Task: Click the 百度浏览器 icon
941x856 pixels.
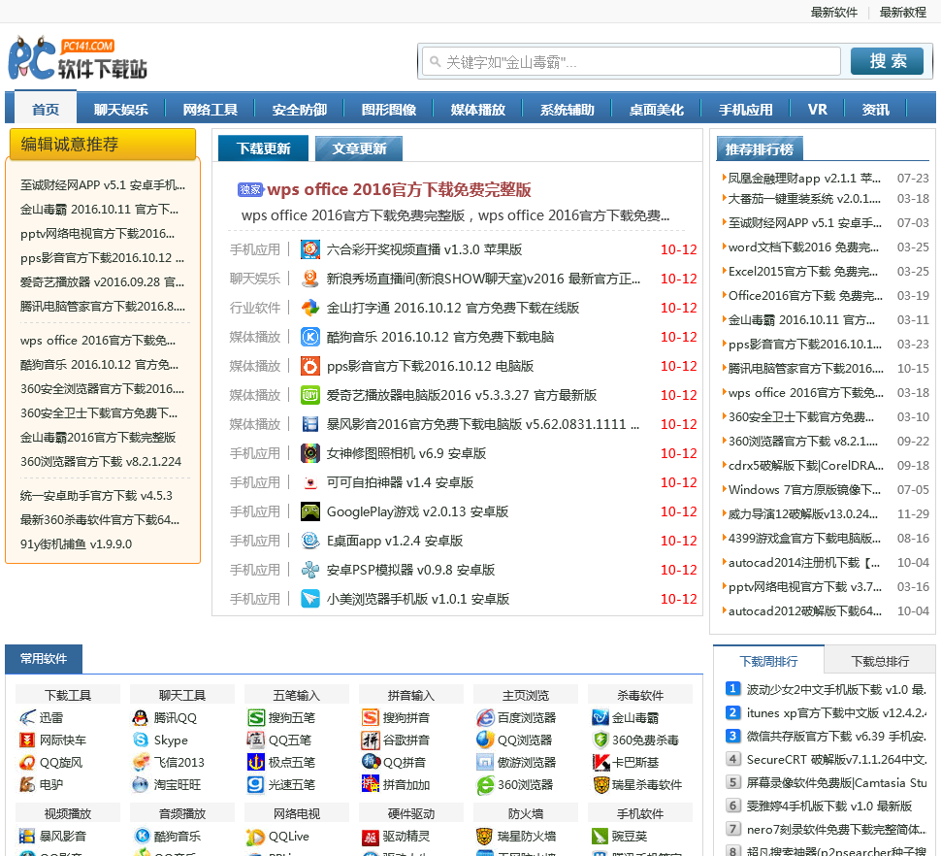Action: tap(485, 717)
